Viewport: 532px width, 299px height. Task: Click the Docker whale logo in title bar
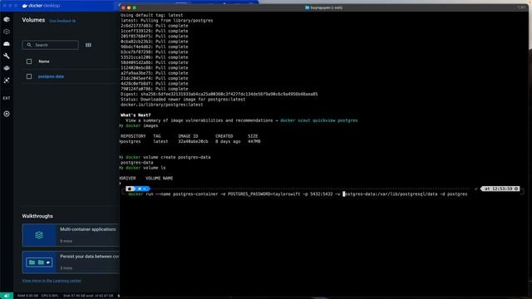click(25, 6)
